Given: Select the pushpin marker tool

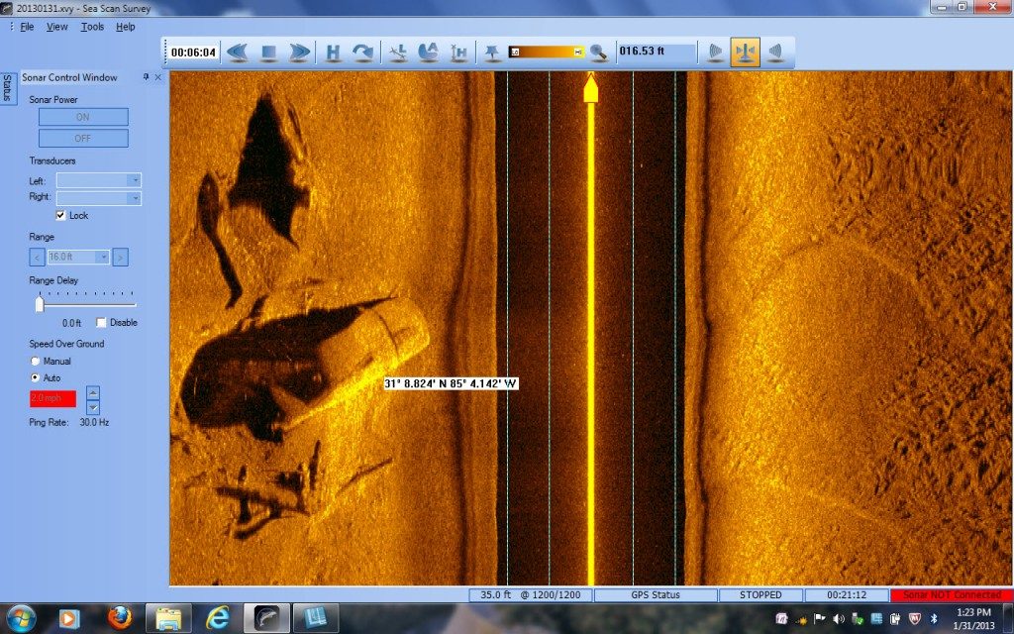Looking at the screenshot, I should (x=492, y=52).
